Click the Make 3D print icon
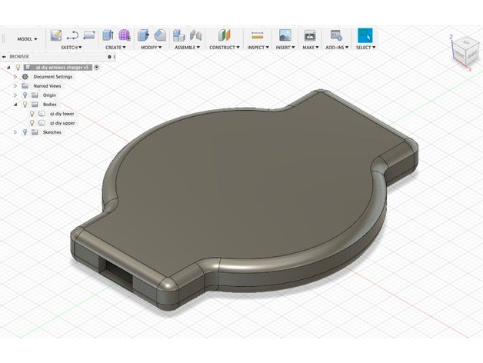Screen dimensions: 483x363 tap(310, 35)
